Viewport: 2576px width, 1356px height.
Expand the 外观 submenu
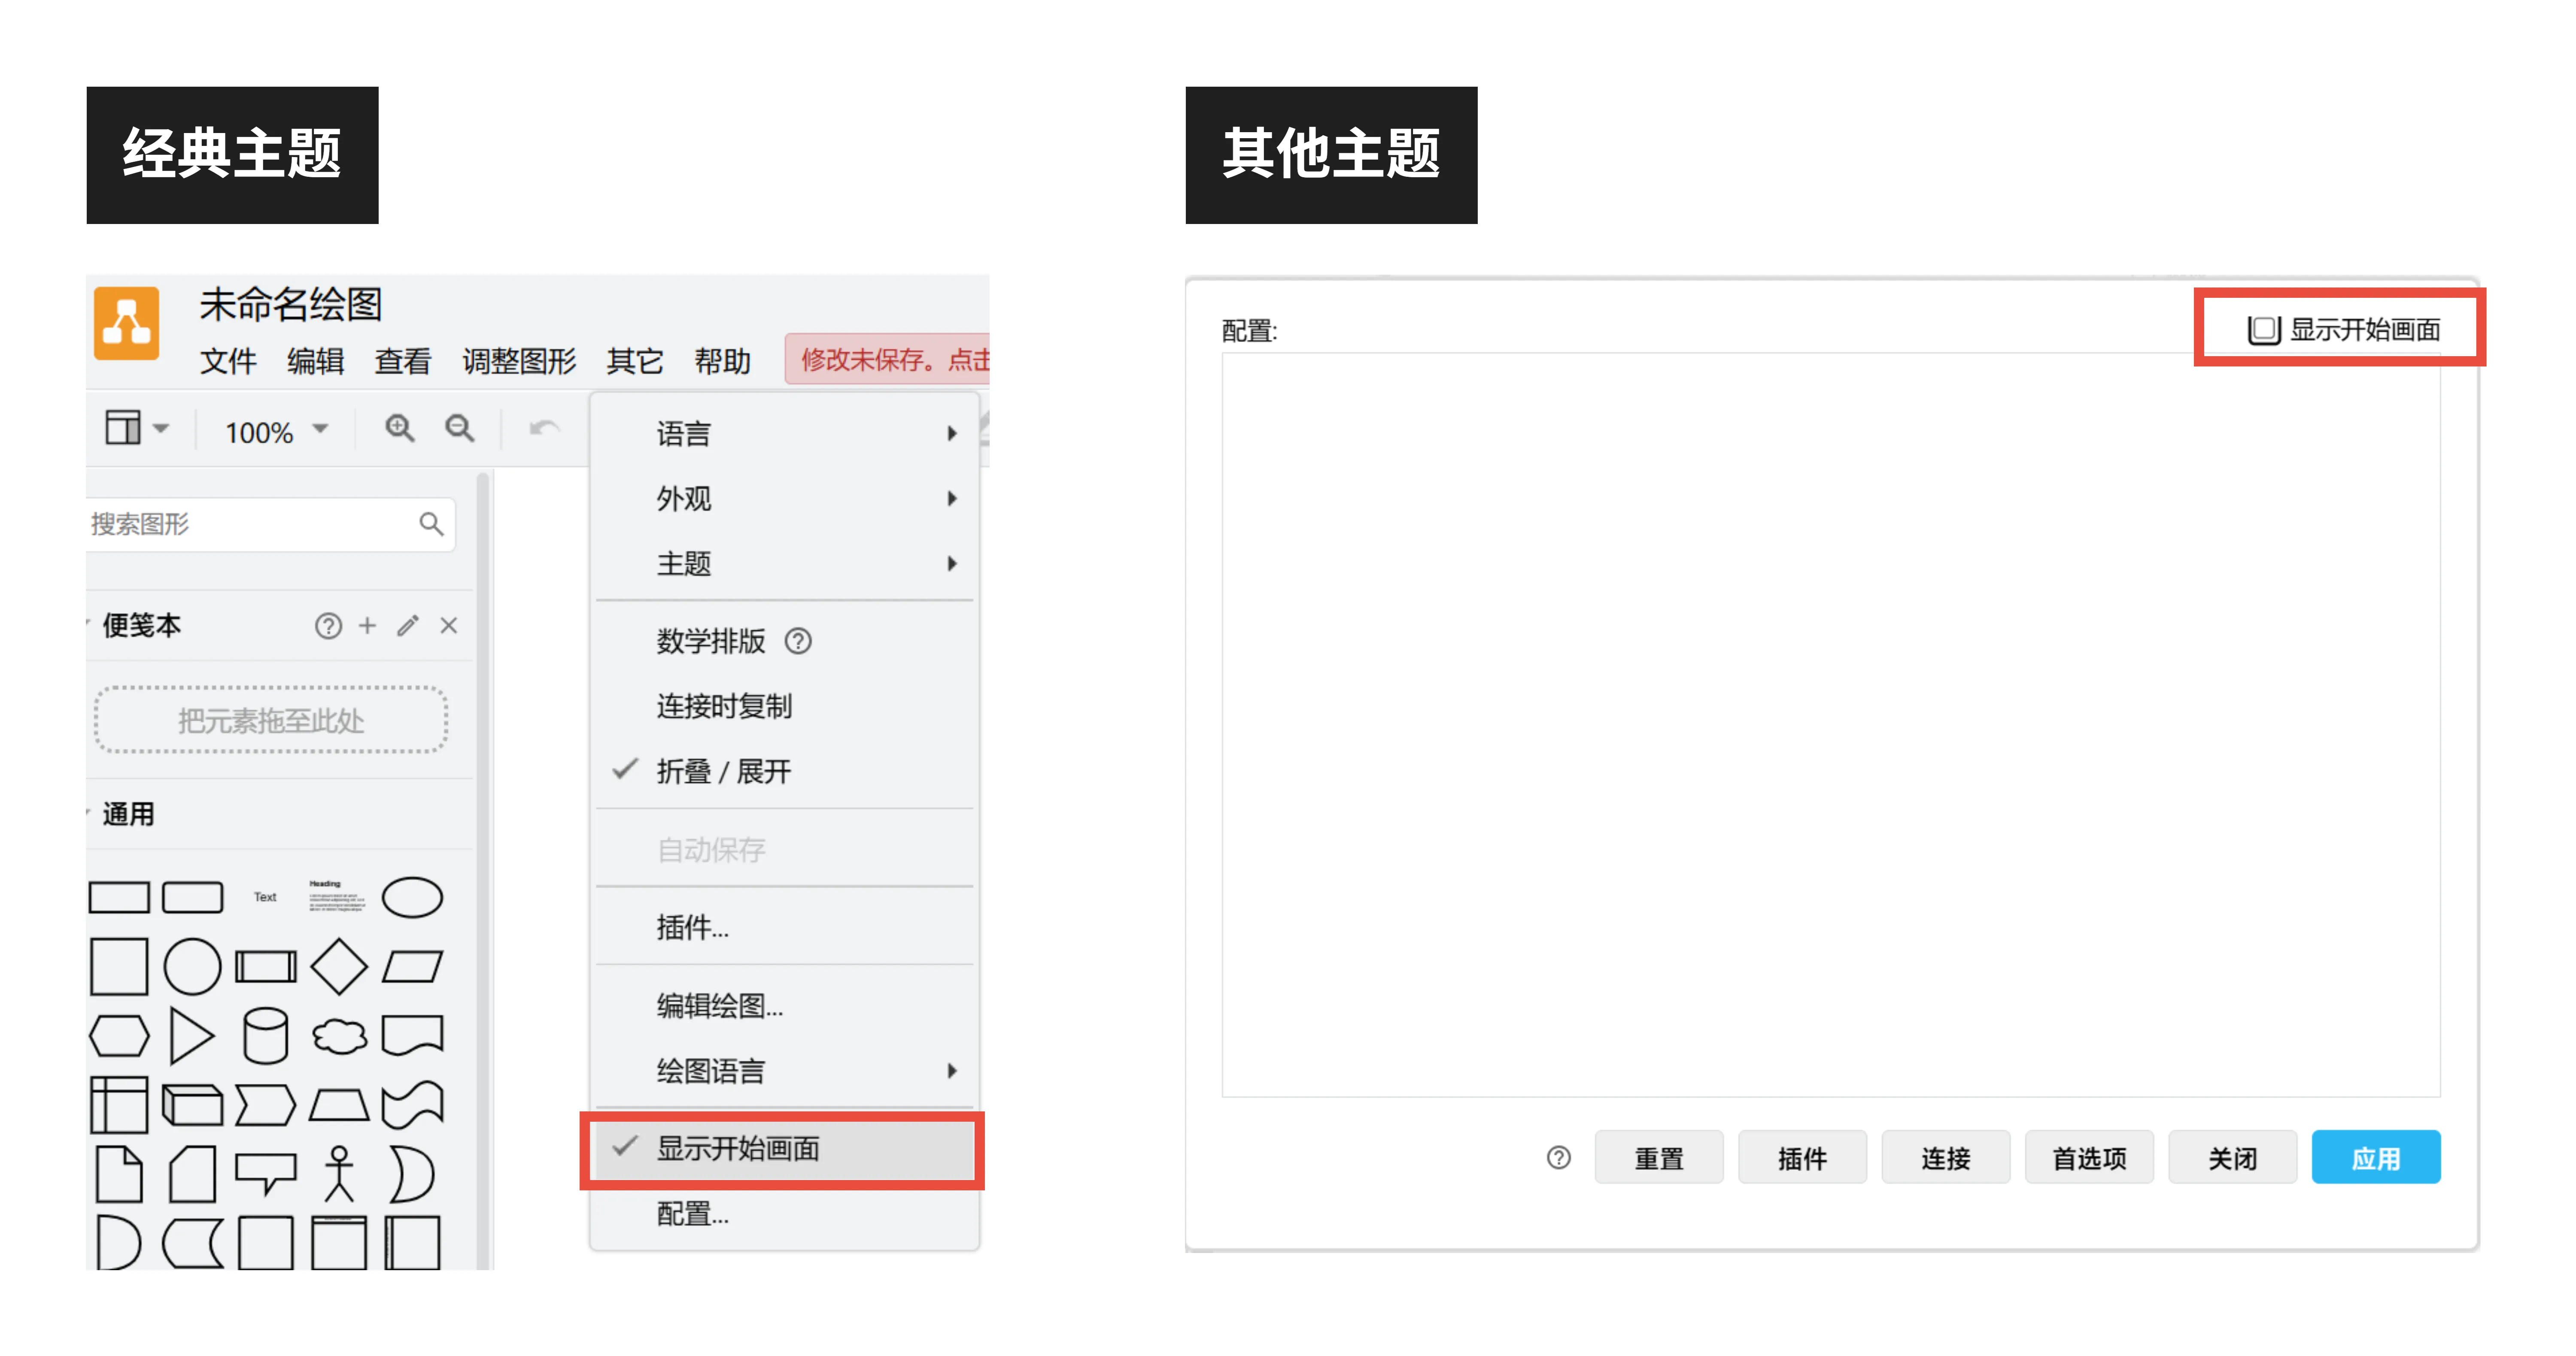pos(784,498)
